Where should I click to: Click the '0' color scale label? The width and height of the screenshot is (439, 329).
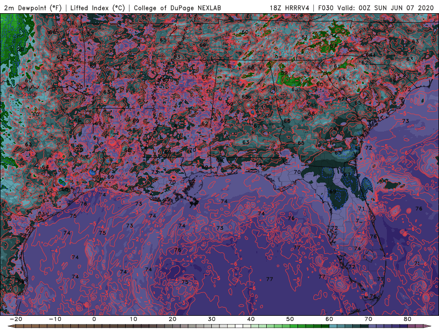click(94, 319)
